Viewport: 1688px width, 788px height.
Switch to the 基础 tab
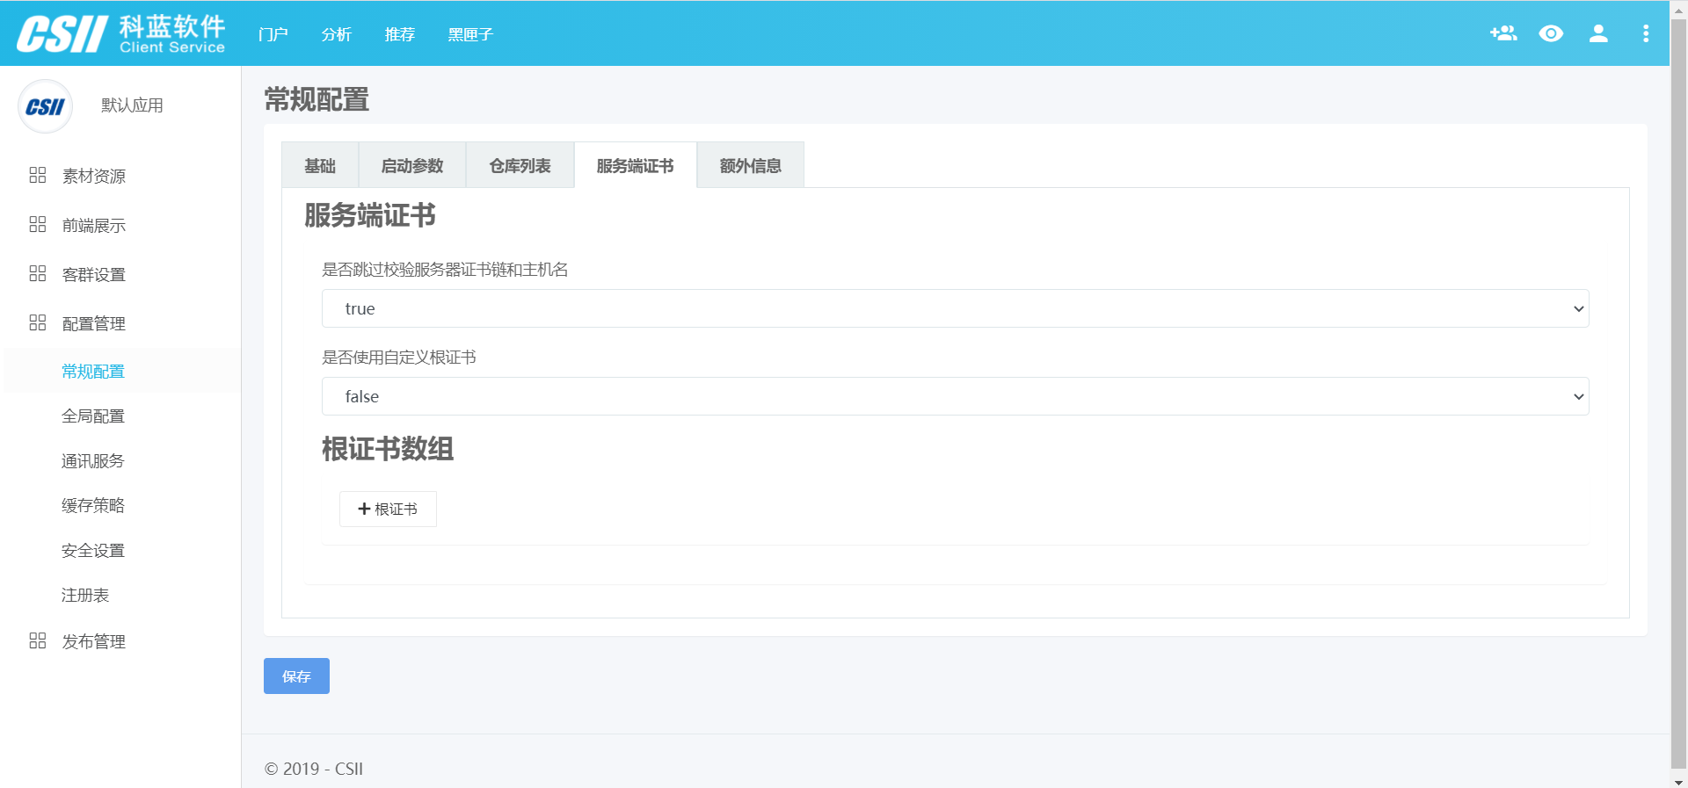[x=320, y=165]
